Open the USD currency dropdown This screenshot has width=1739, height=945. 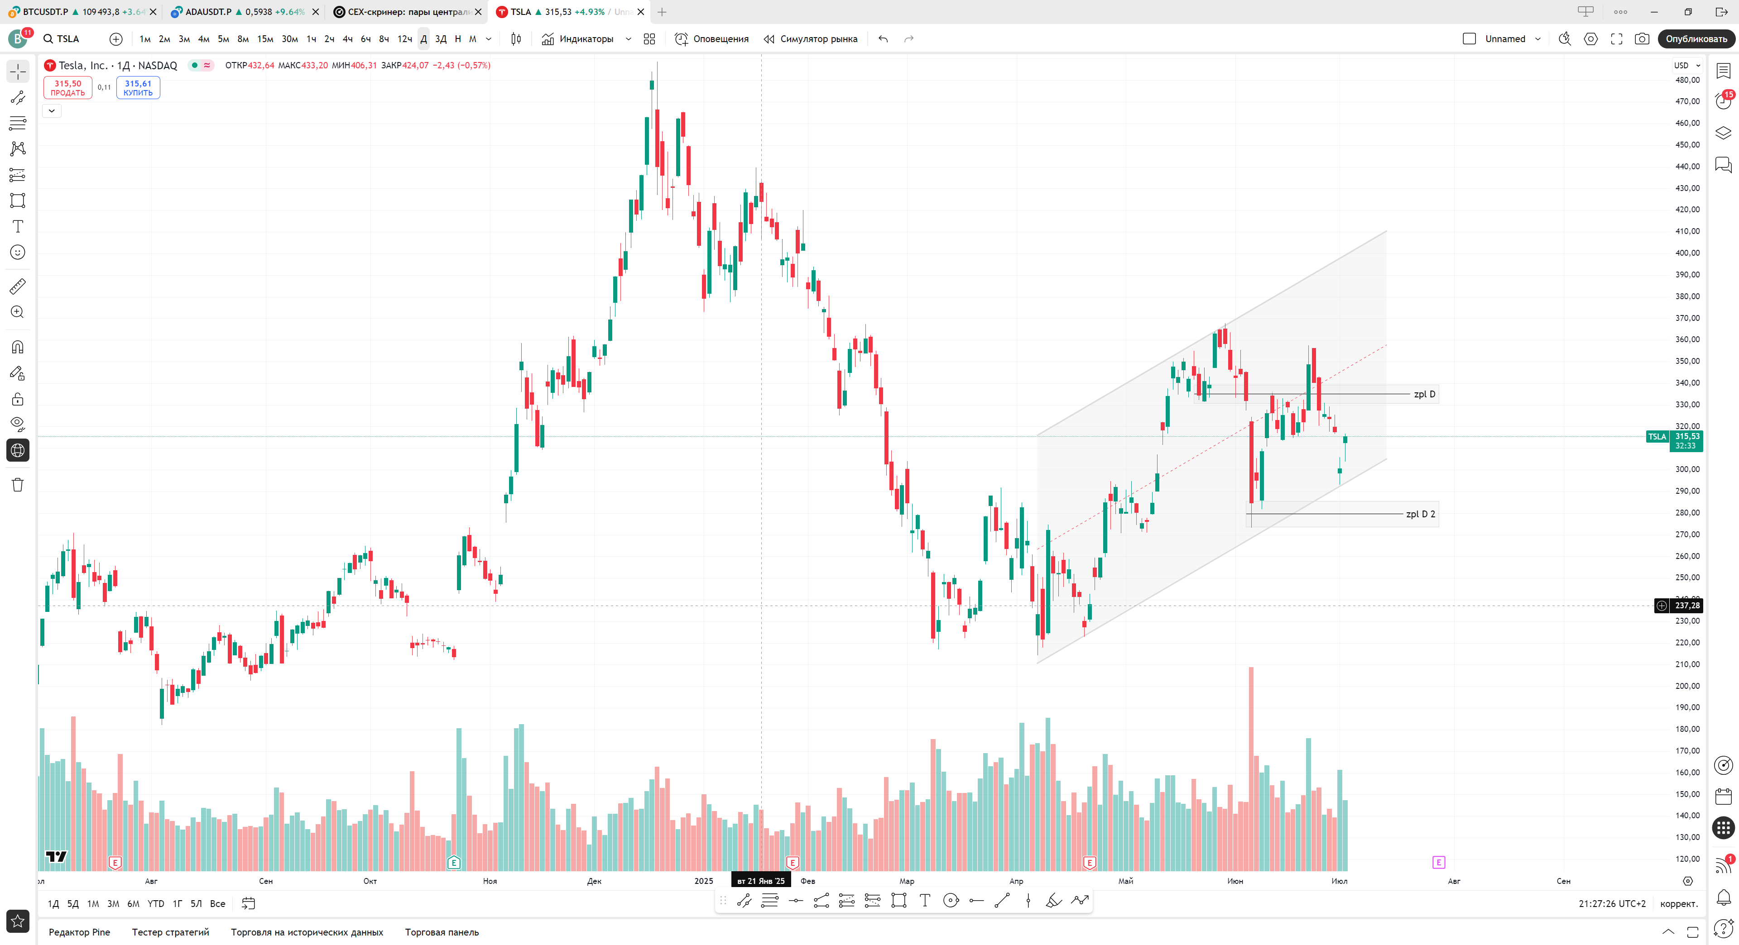(1687, 66)
